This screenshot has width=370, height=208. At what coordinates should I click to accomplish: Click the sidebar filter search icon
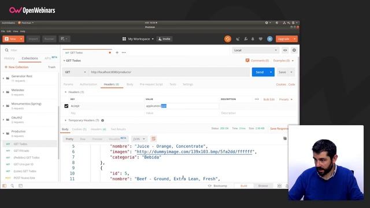coord(6,50)
